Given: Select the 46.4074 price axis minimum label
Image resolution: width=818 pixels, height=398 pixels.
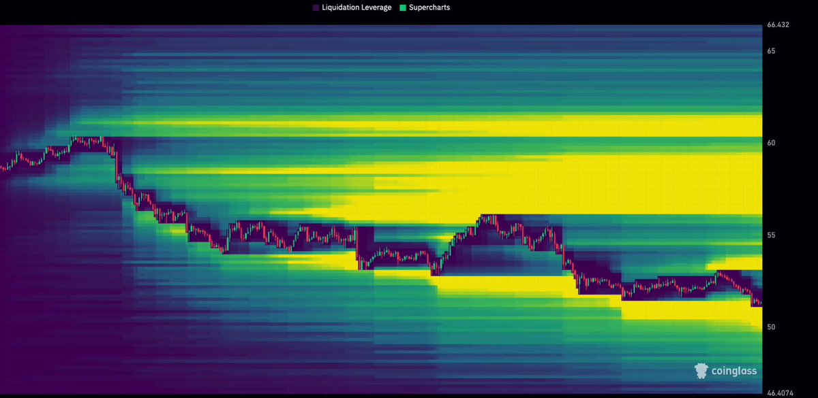Looking at the screenshot, I should (779, 393).
